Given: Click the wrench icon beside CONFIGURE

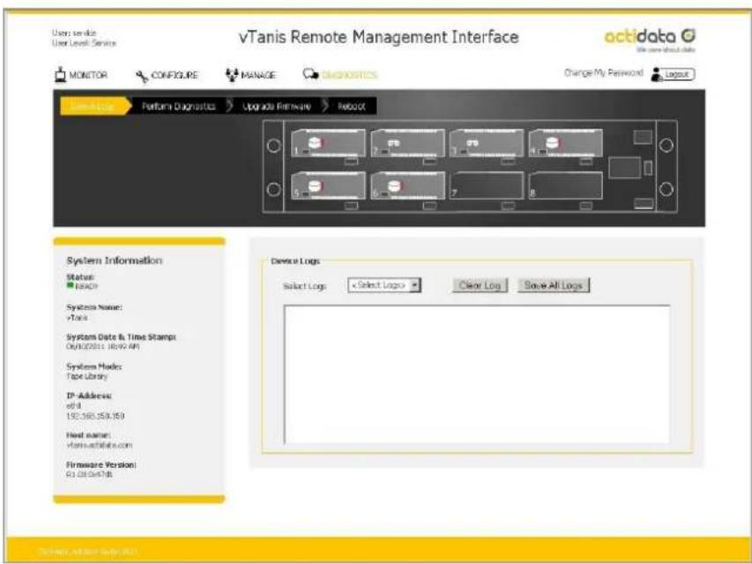Looking at the screenshot, I should [x=143, y=77].
